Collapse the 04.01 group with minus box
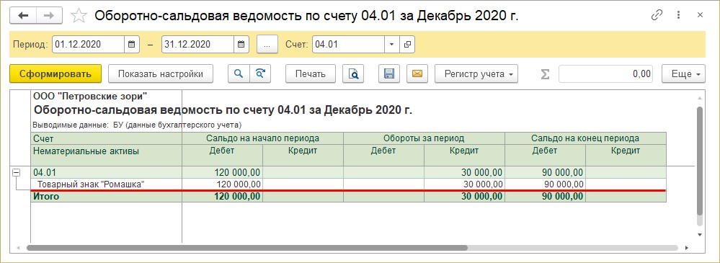720x263 pixels. [17, 173]
